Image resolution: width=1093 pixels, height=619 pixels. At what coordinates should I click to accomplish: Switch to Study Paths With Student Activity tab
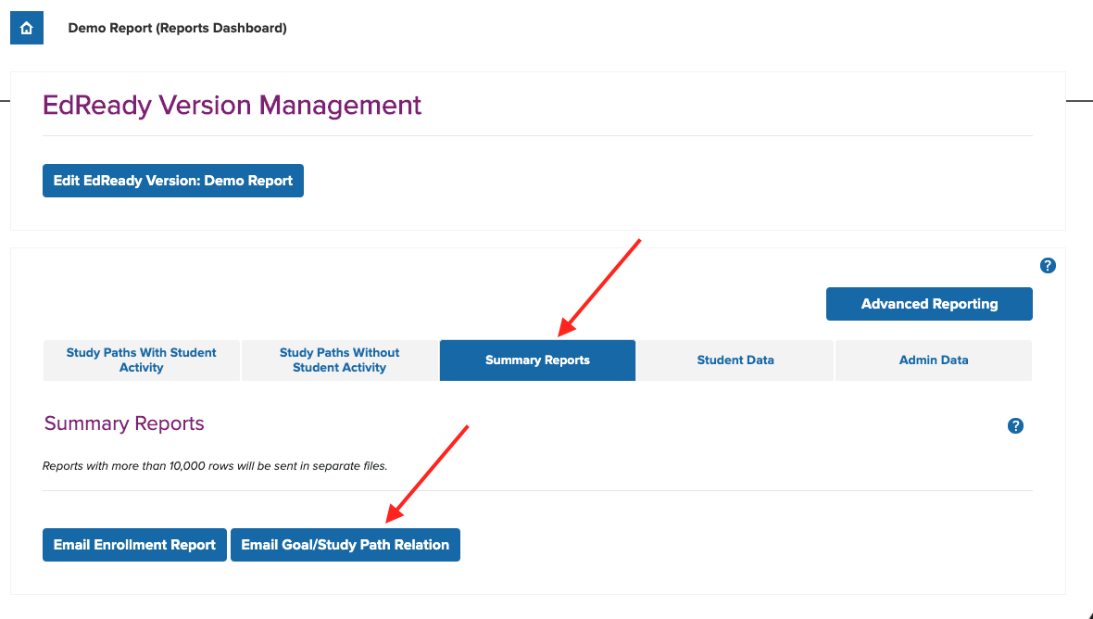pyautogui.click(x=142, y=360)
